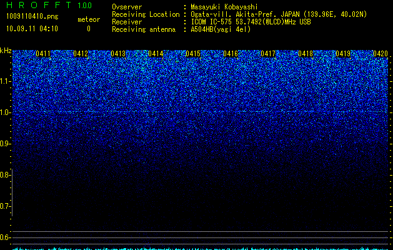Image resolution: width=393 pixels, height=250 pixels.
Task: Click time marker 0417
Action: click(268, 54)
